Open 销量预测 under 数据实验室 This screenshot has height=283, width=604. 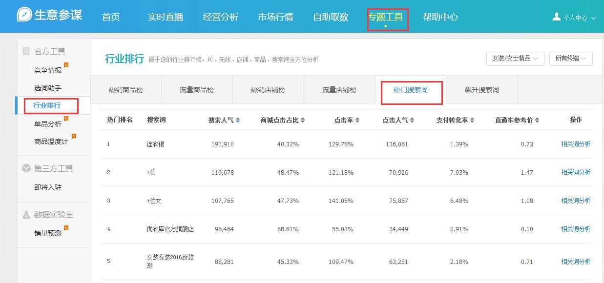click(48, 233)
